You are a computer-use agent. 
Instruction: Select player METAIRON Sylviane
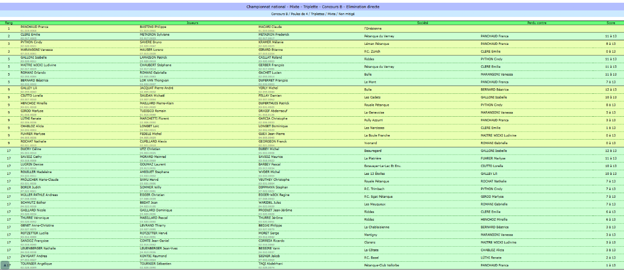click(x=155, y=34)
